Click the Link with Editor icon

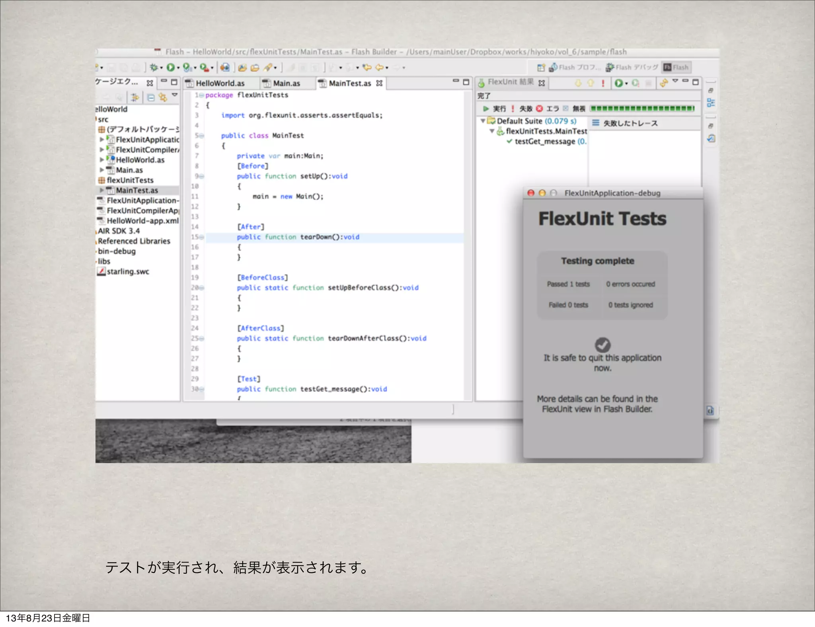click(162, 97)
